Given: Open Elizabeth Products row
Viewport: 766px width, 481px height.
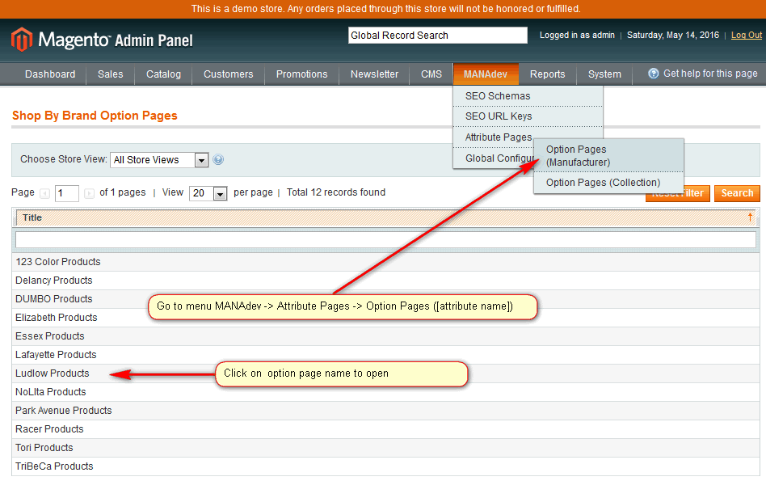Looking at the screenshot, I should click(x=385, y=318).
